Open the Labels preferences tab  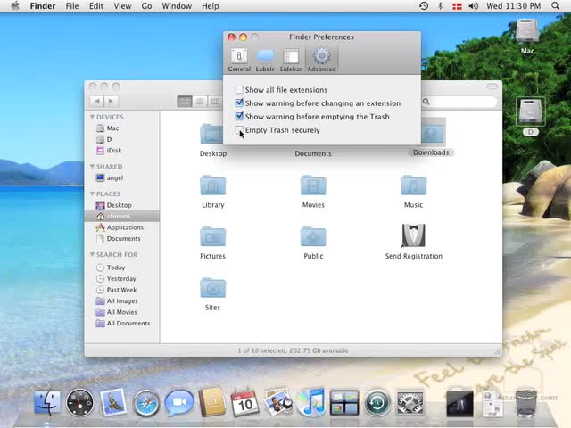coord(265,60)
